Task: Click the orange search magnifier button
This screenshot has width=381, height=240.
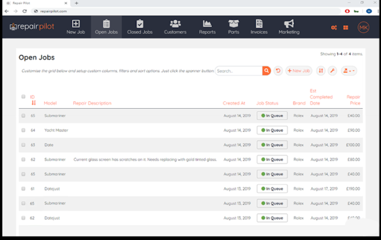Action: [x=266, y=71]
